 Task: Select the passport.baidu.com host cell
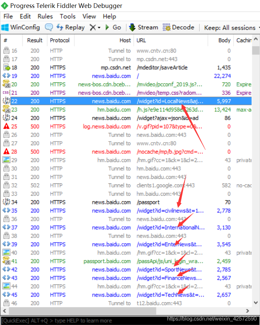click(107, 261)
